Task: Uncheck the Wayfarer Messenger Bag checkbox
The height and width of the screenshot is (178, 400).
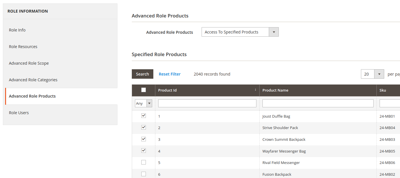Action: 144,151
